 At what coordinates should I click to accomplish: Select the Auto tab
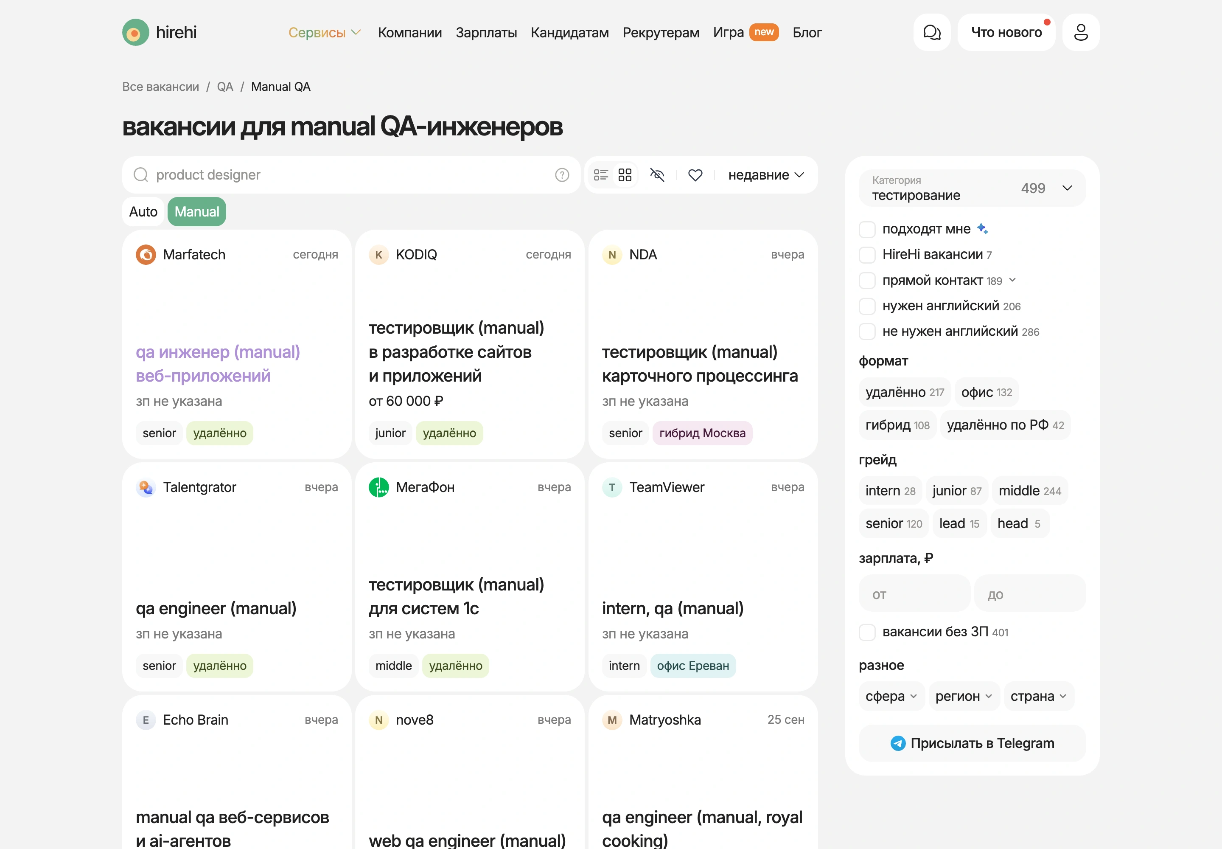point(143,212)
